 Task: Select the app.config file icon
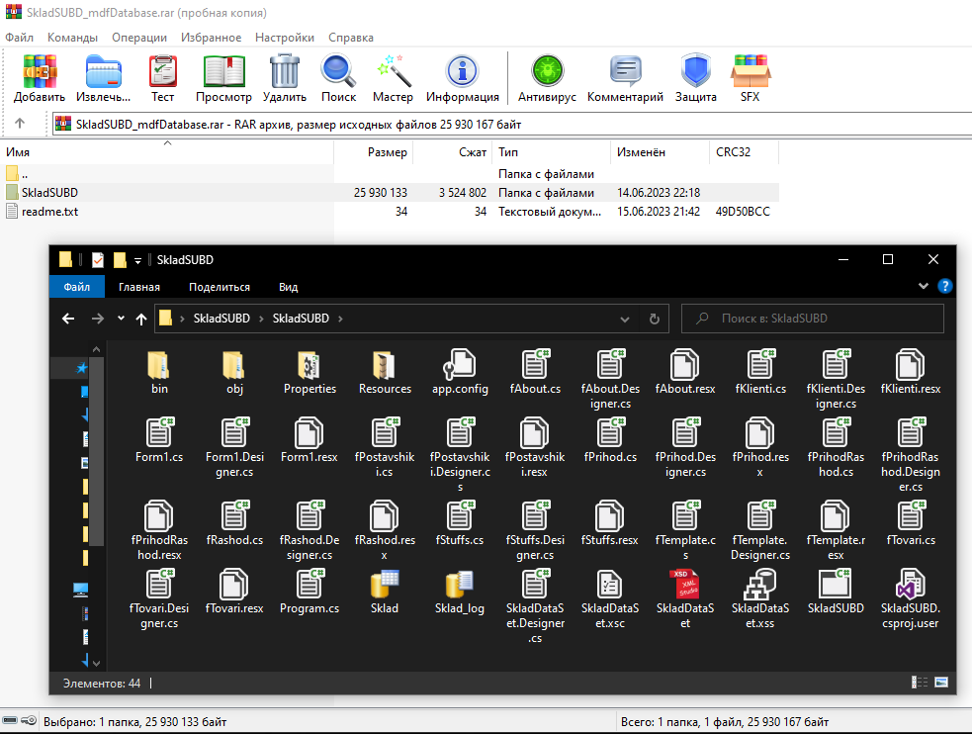coord(460,372)
